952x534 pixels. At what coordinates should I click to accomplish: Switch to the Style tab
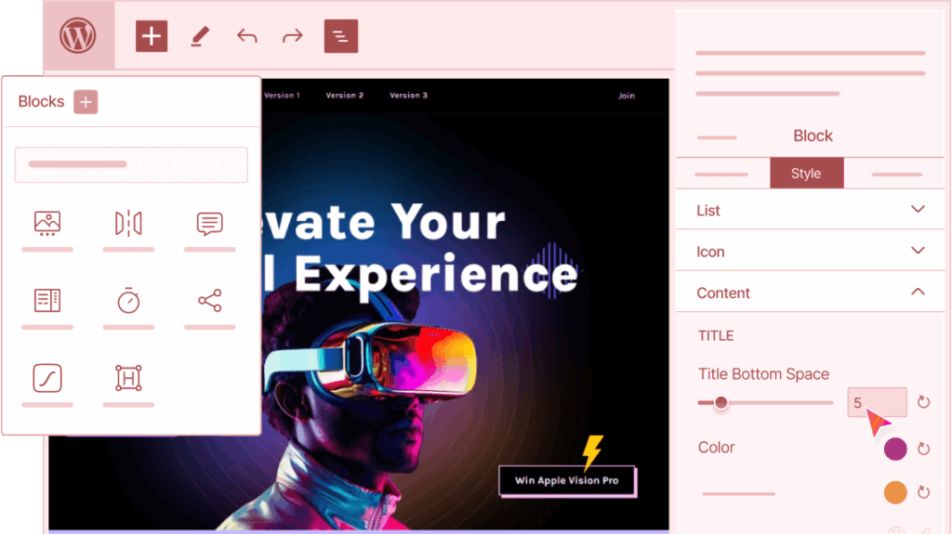click(x=806, y=173)
